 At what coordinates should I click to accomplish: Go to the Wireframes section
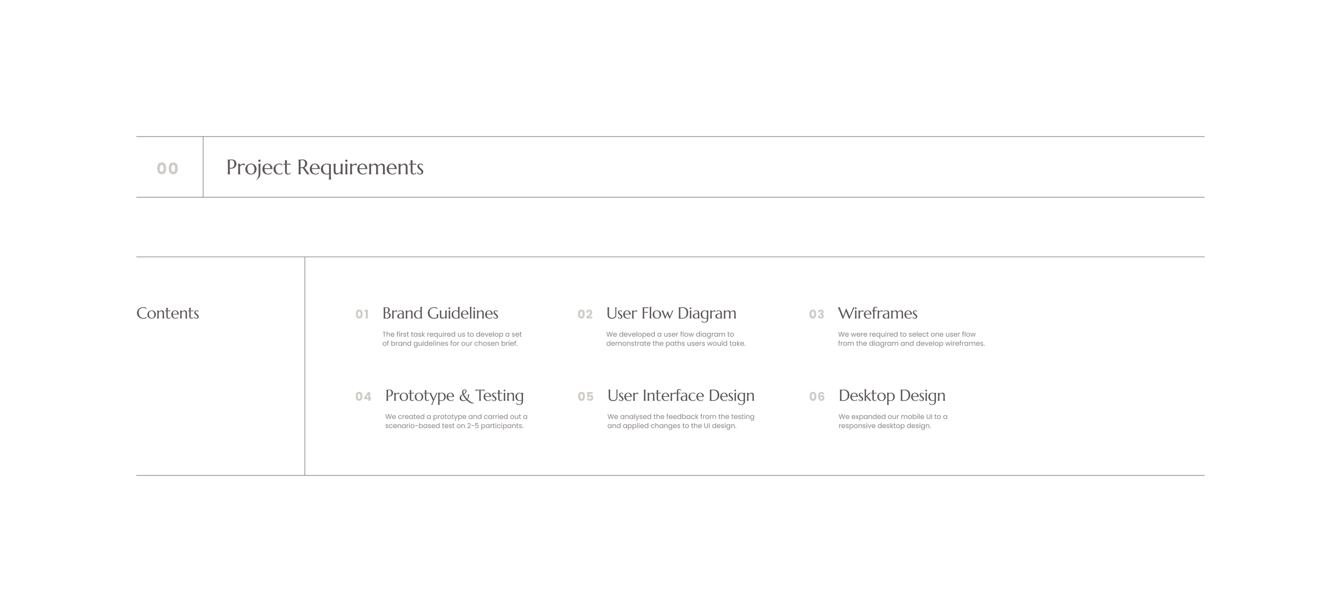(x=878, y=313)
